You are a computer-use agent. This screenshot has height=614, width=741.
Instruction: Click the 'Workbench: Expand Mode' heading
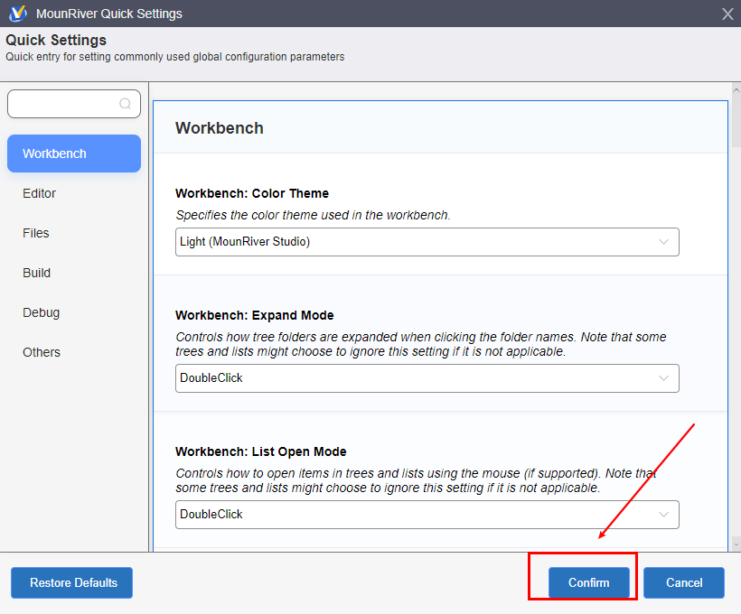255,315
